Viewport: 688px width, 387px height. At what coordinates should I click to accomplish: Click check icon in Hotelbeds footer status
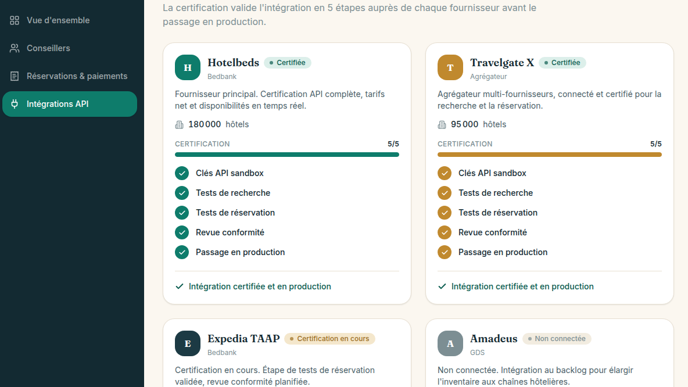179,286
